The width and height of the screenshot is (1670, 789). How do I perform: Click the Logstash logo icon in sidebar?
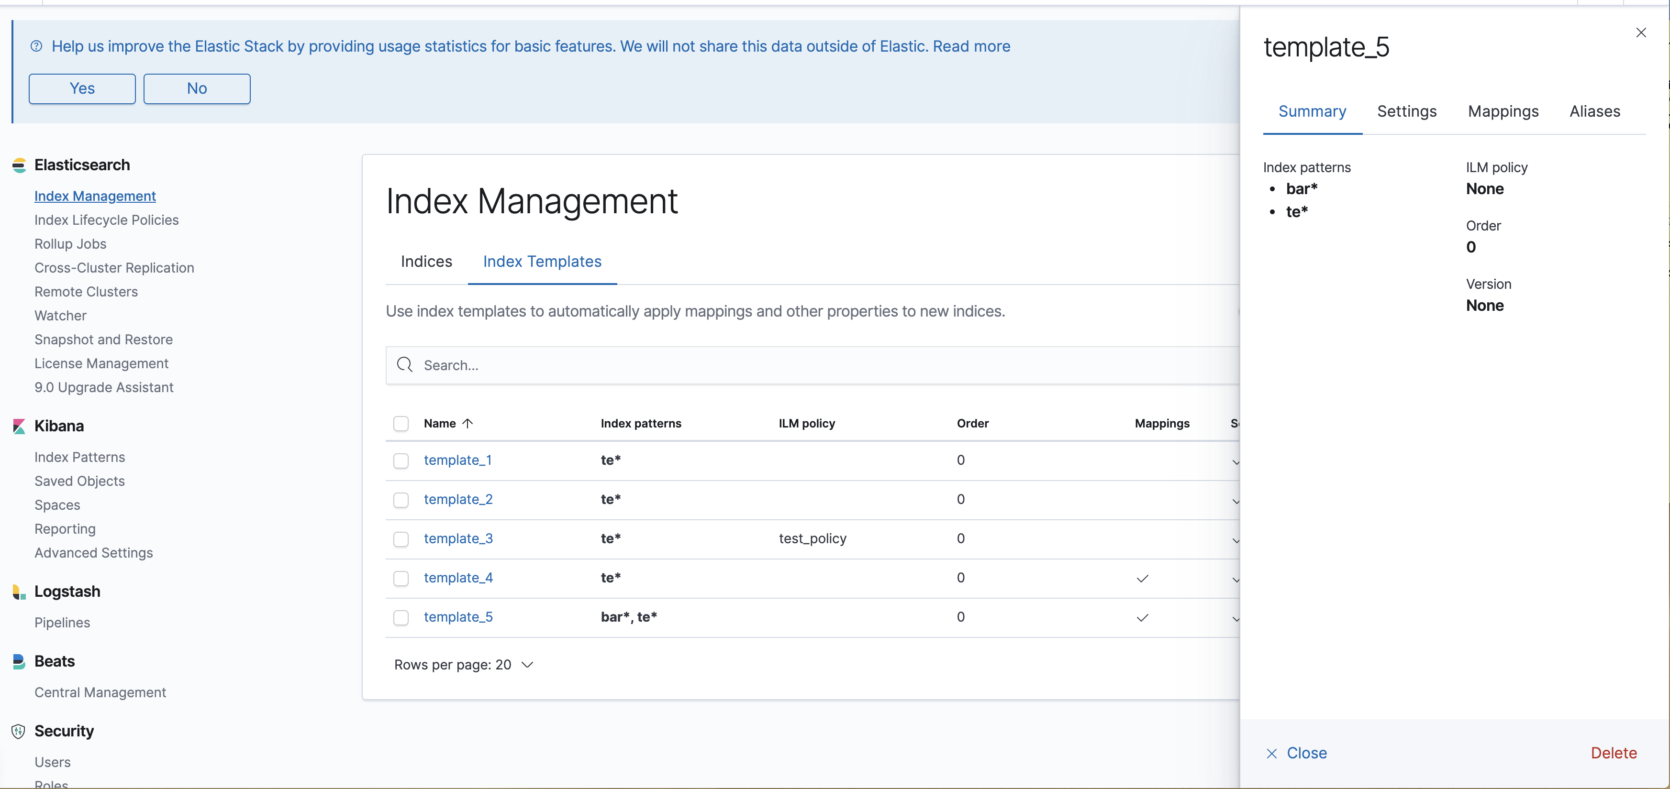click(x=20, y=592)
